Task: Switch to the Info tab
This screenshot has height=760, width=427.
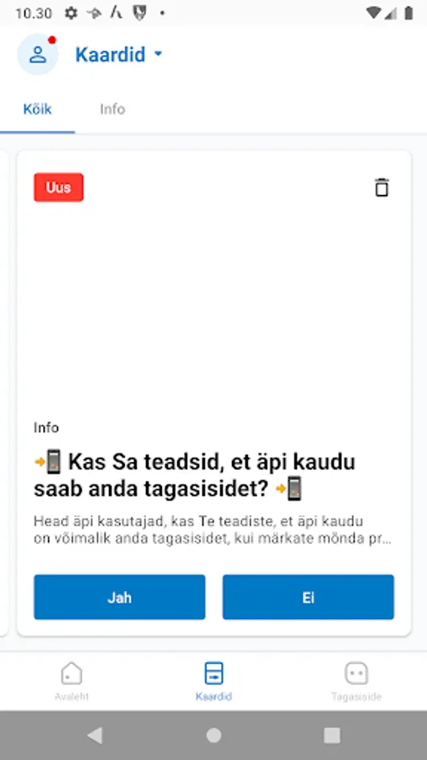Action: coord(112,109)
